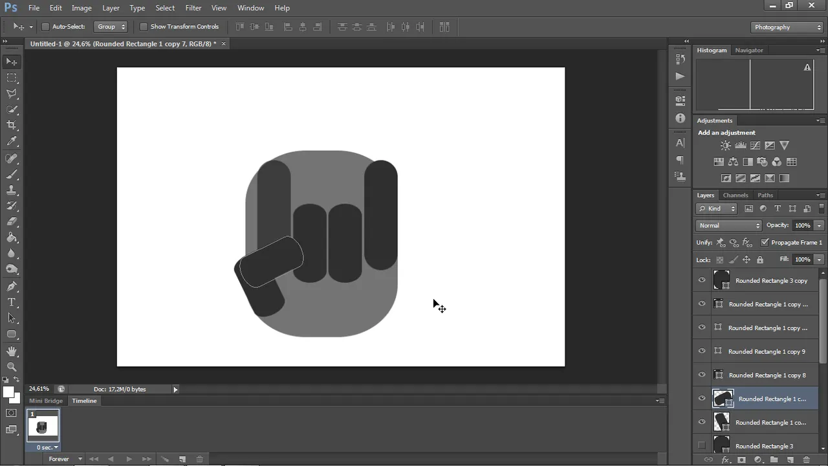Screen dimensions: 828x466
Task: Open the Fill slider arrow
Action: 819,260
